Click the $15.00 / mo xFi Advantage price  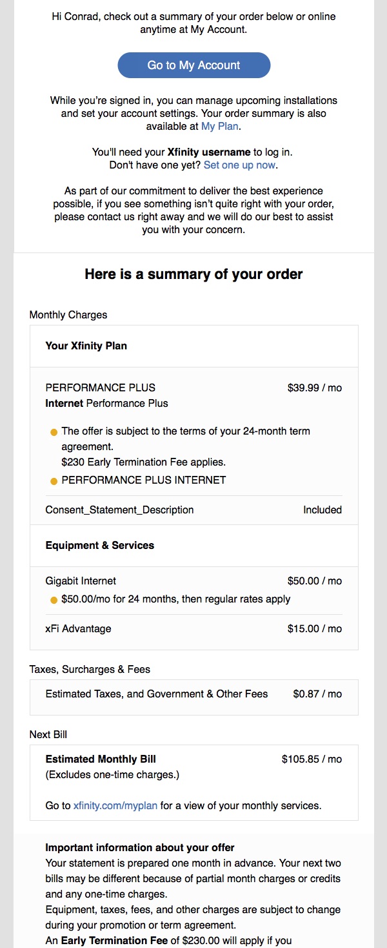[x=315, y=629]
